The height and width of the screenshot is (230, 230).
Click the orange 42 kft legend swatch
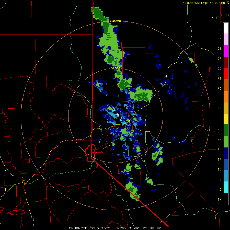click(x=226, y=97)
